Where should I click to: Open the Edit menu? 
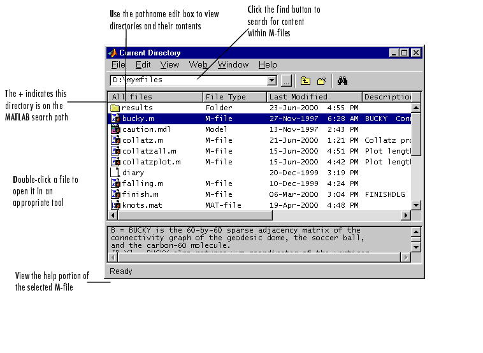pyautogui.click(x=143, y=65)
